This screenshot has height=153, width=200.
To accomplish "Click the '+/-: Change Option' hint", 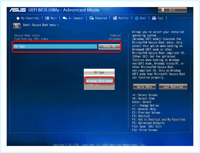I will click(x=146, y=106).
